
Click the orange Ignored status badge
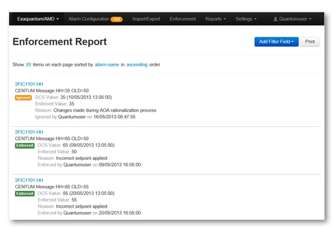coord(24,97)
